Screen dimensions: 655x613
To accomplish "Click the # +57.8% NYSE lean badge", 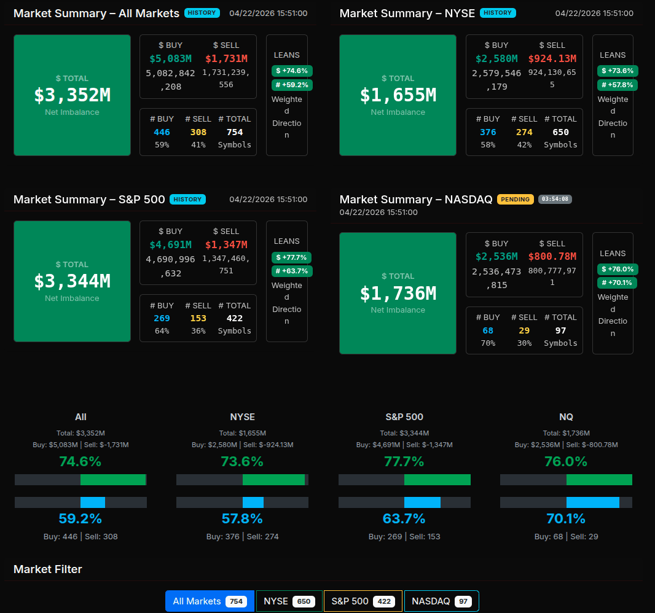I will 617,85.
